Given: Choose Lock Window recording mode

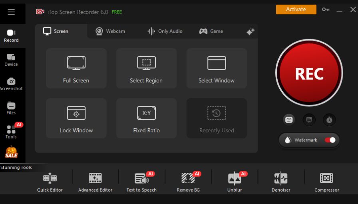Looking at the screenshot, I should [x=76, y=118].
